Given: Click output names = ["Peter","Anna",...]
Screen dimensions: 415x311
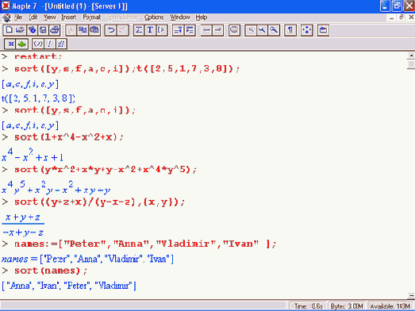Looking at the screenshot, I should coord(87,259).
